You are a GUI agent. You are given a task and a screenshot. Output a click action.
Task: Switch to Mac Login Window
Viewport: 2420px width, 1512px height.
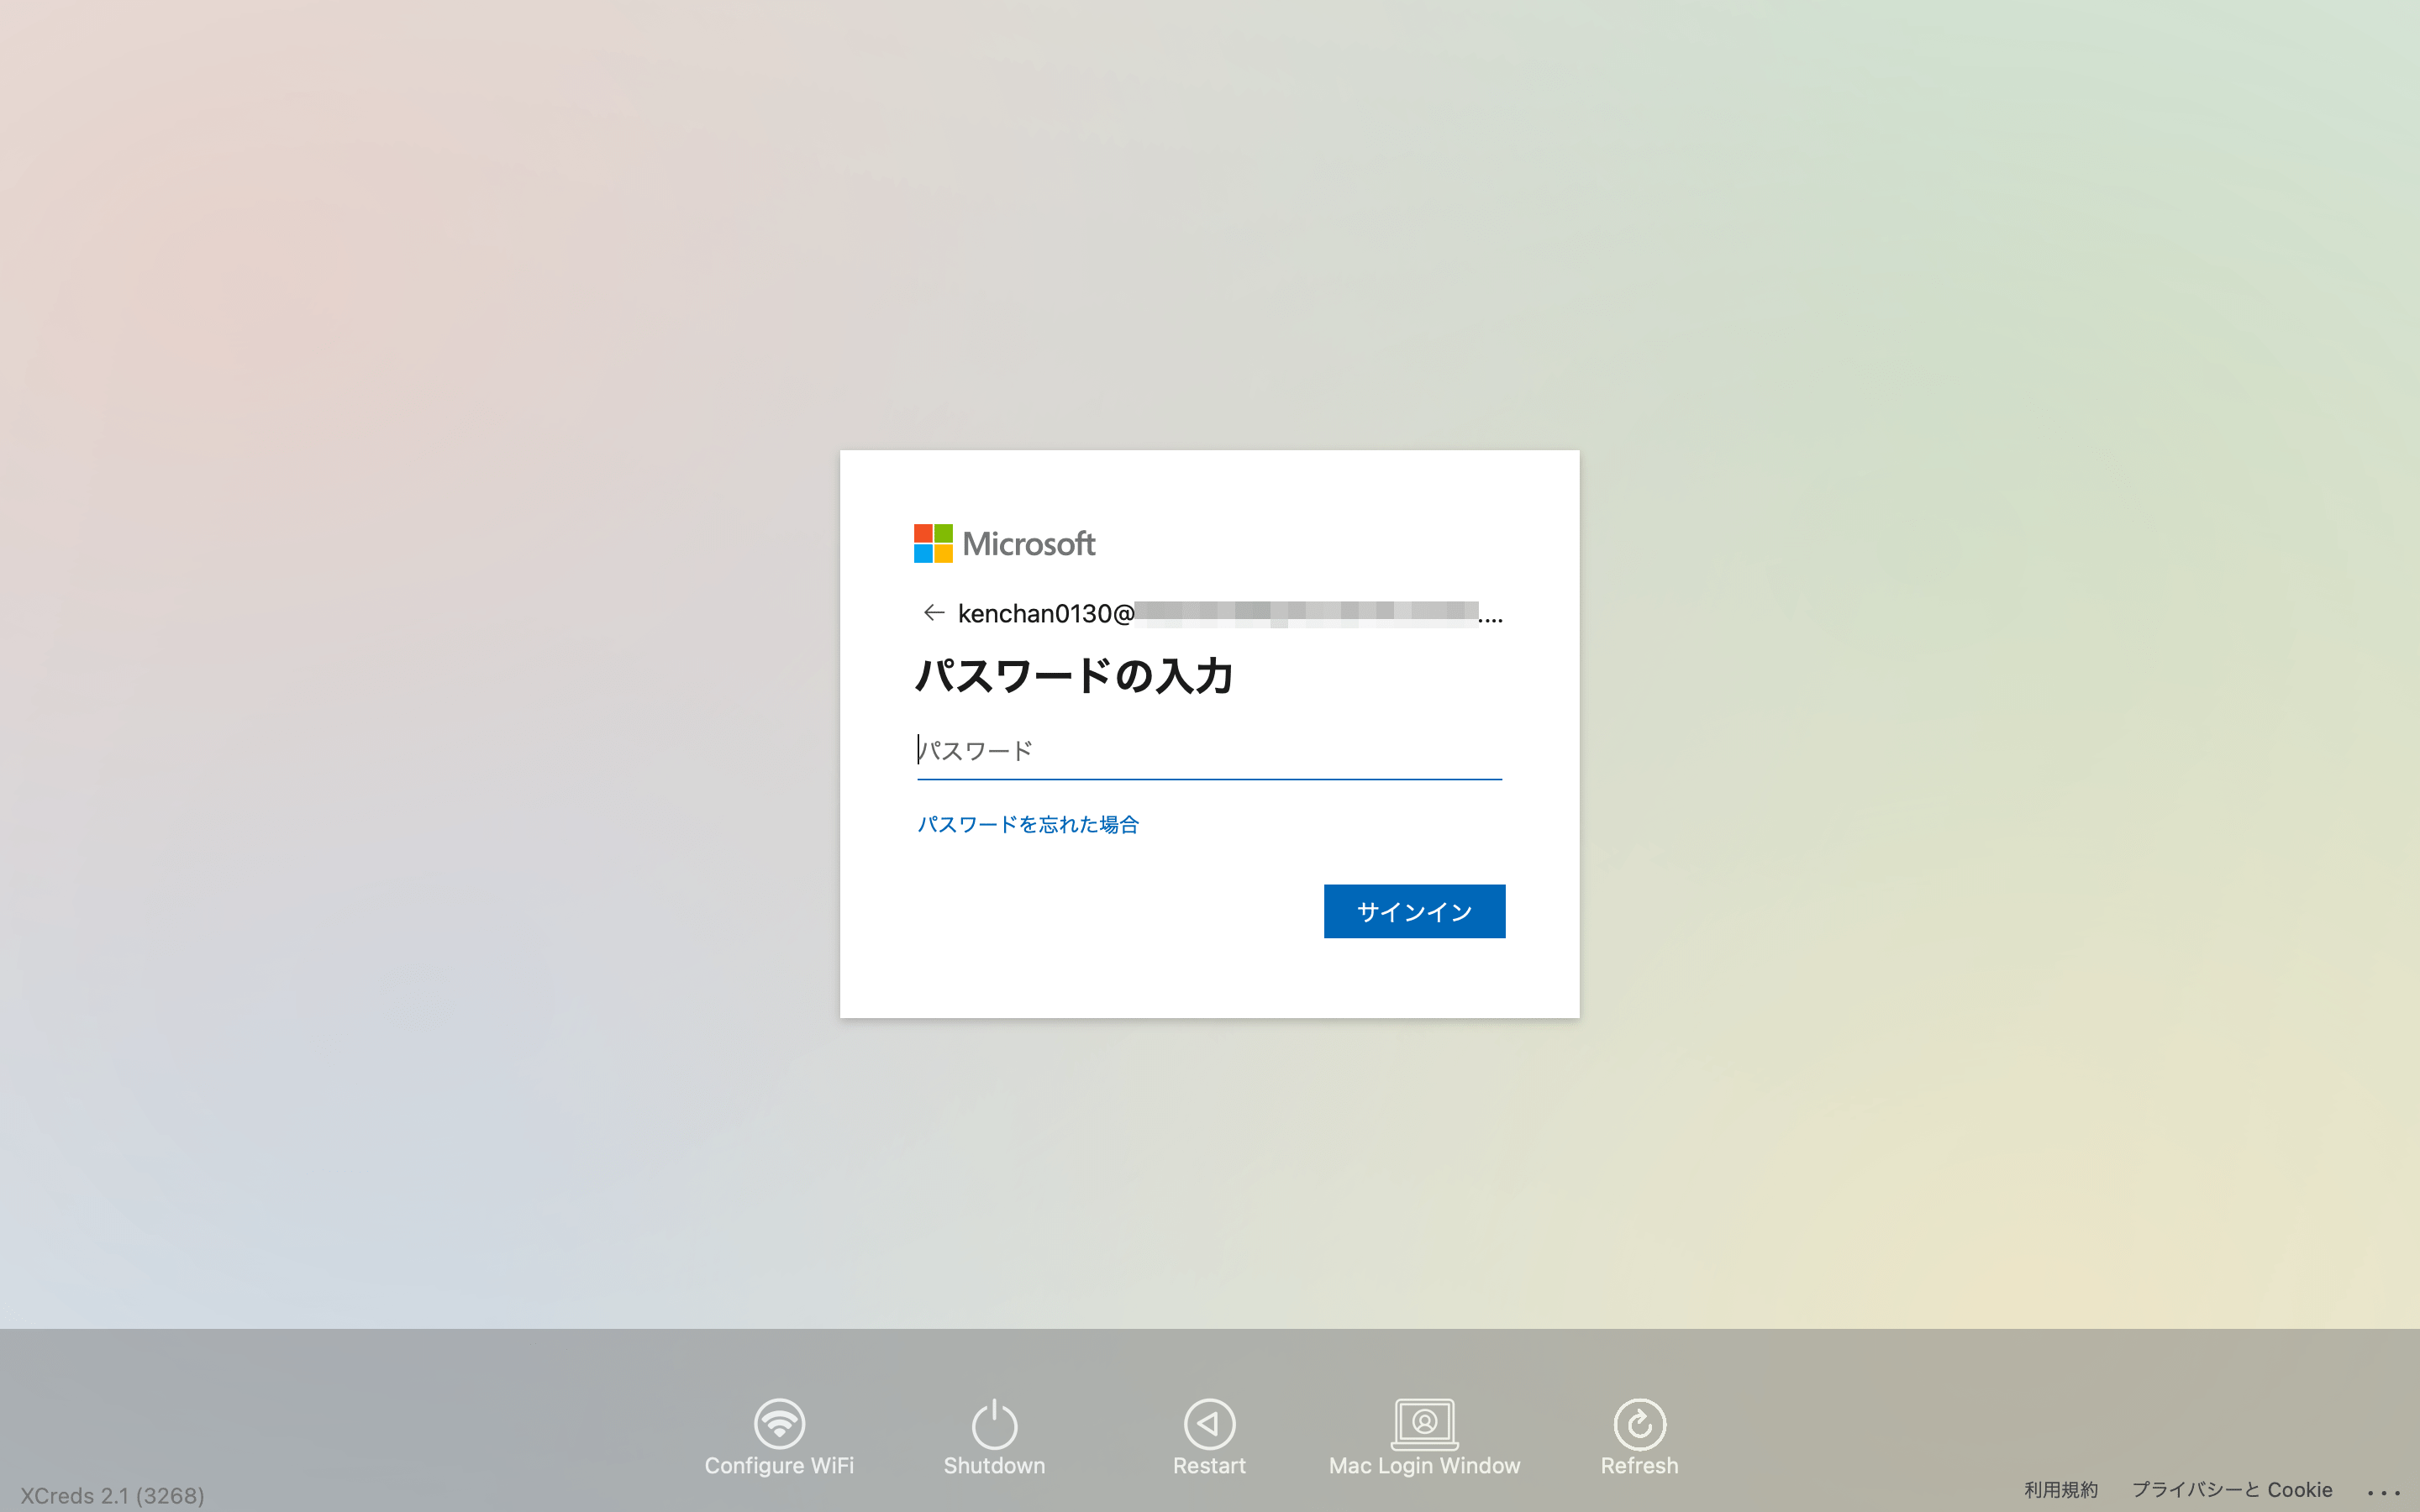pyautogui.click(x=1424, y=1437)
